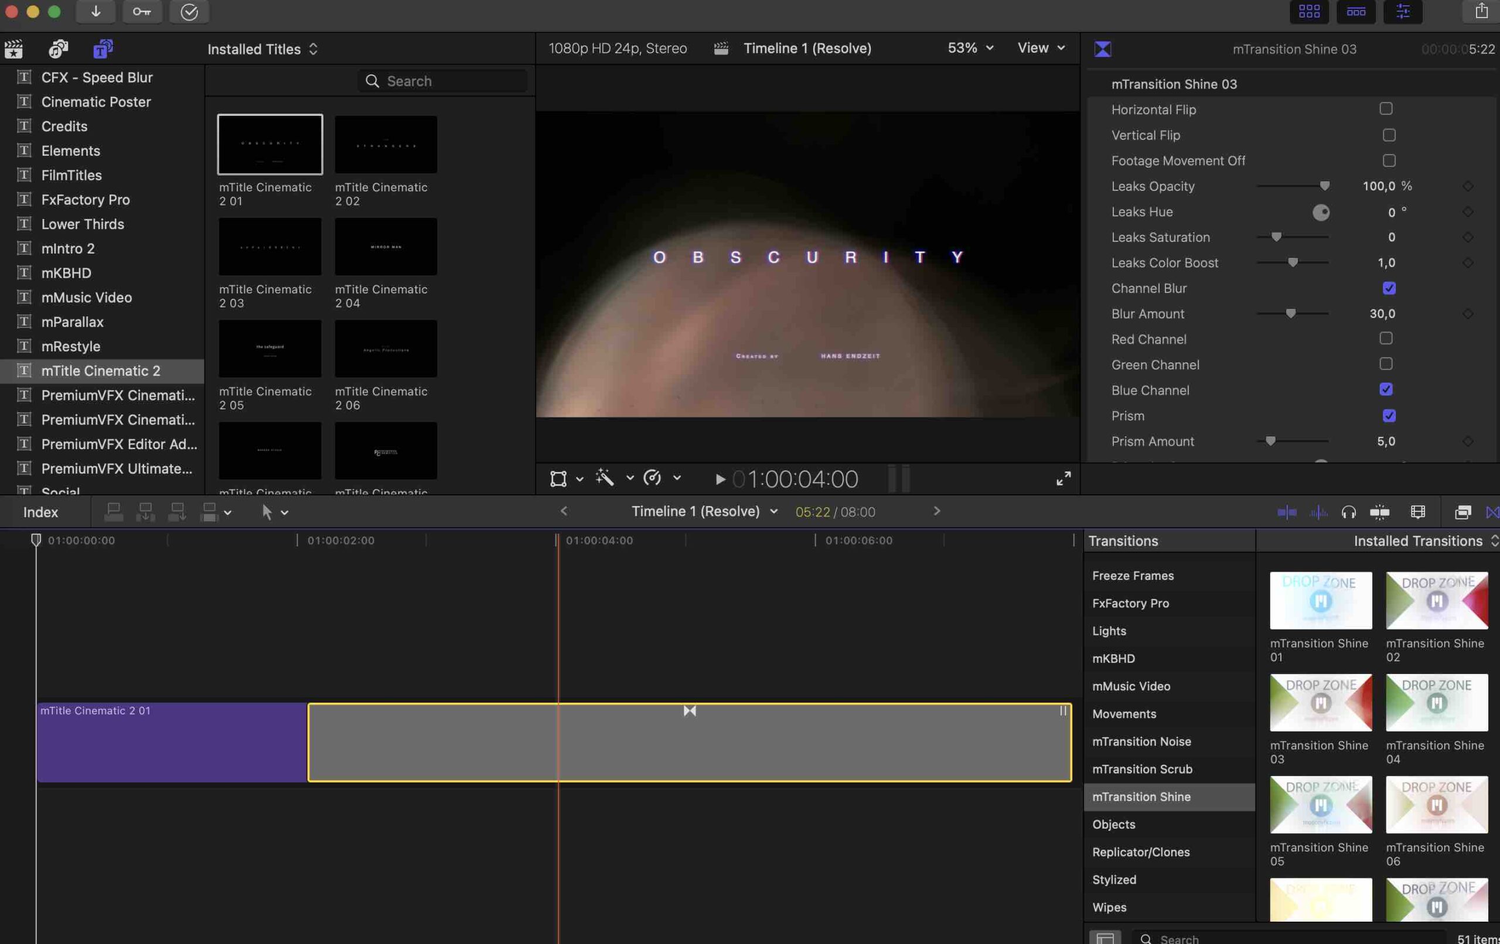
Task: Select the Lower Thirds titles category
Action: pos(82,224)
